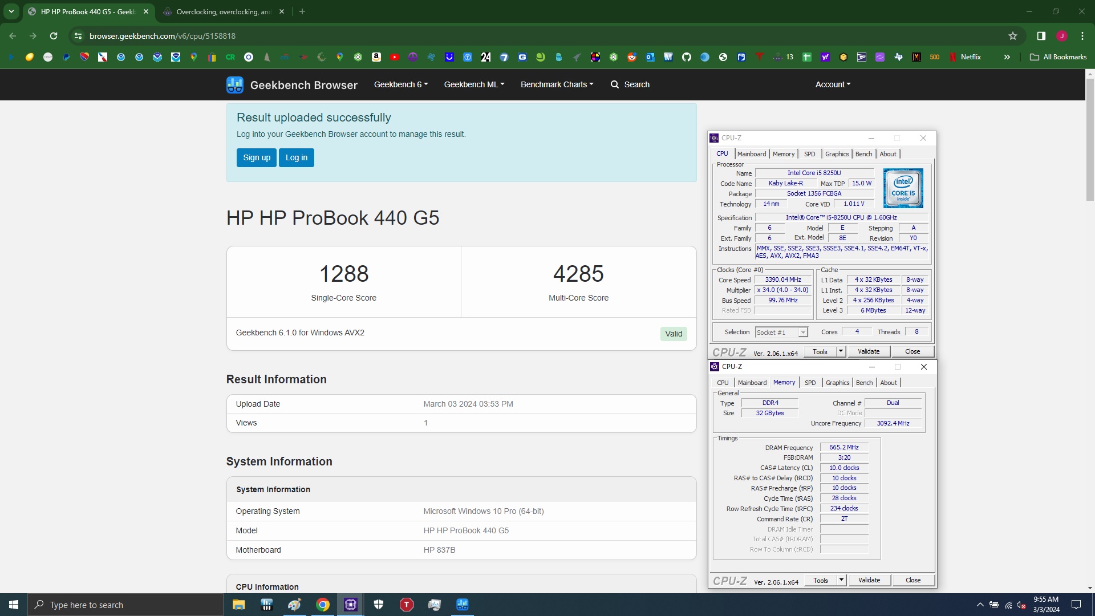View site information icon in address bar

(x=78, y=36)
